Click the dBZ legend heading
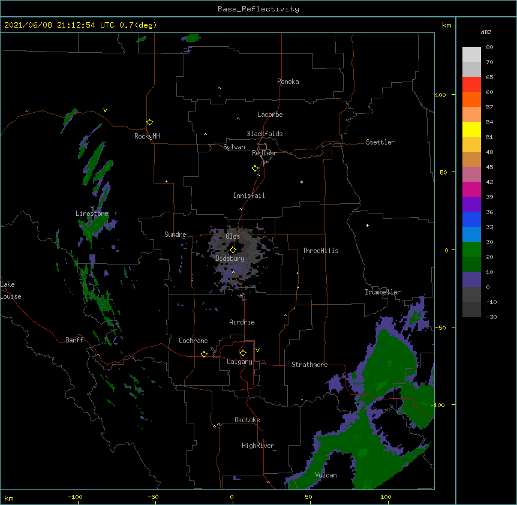The width and height of the screenshot is (517, 505). (x=486, y=32)
